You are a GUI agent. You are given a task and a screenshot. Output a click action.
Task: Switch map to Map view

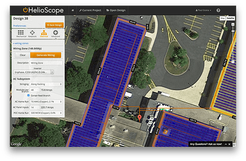223,18
